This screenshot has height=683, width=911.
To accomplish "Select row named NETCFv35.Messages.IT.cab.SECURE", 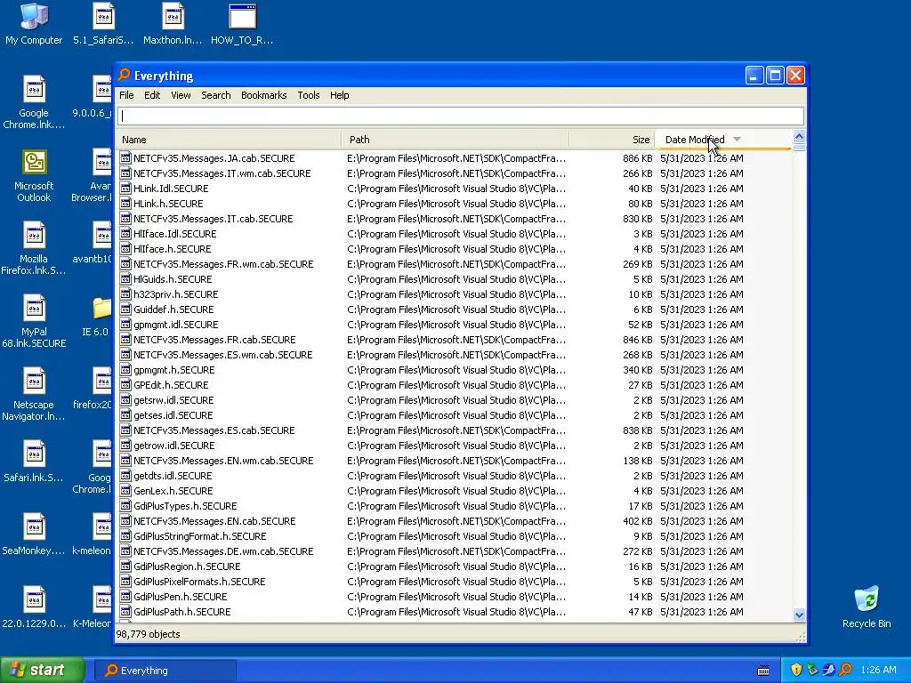I will [455, 219].
